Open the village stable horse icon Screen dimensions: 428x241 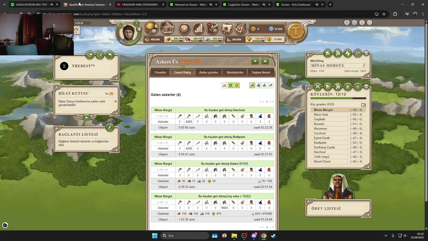point(348,53)
